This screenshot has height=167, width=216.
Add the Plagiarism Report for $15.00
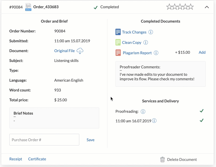pyautogui.click(x=202, y=52)
